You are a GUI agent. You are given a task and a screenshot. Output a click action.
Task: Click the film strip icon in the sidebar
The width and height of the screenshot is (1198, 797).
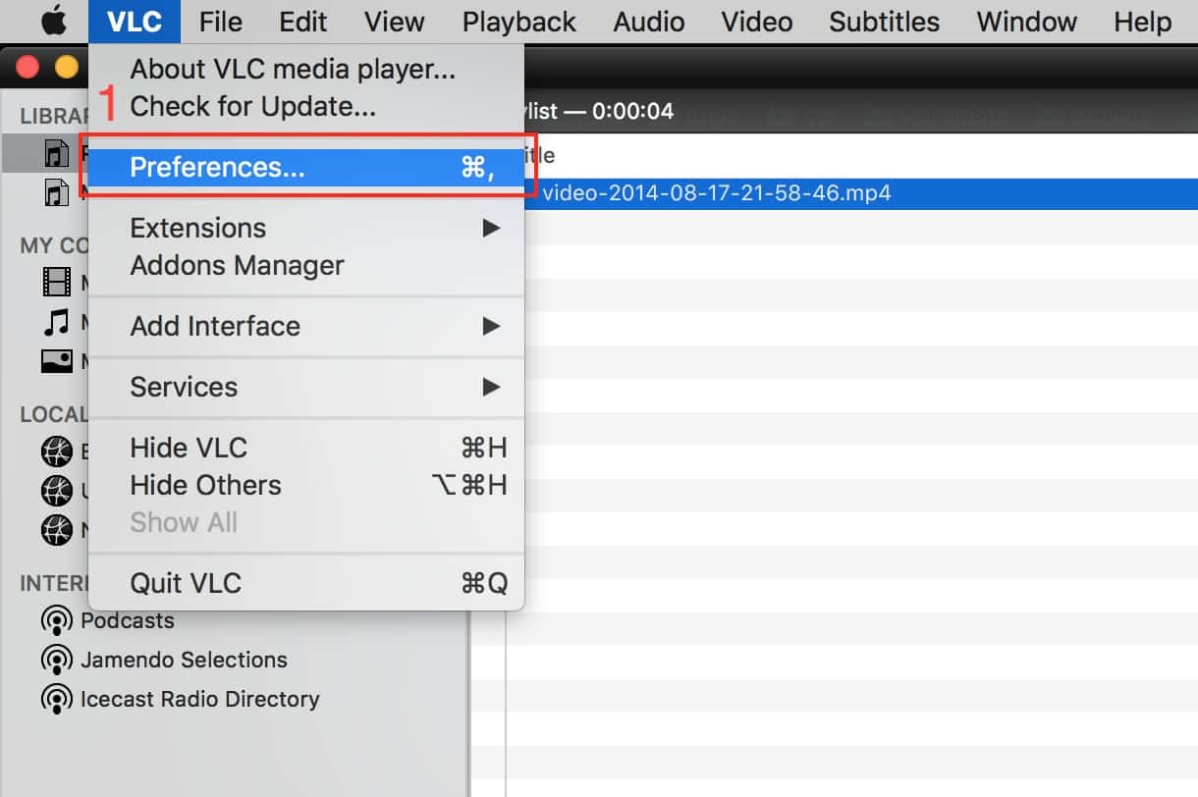pyautogui.click(x=57, y=284)
